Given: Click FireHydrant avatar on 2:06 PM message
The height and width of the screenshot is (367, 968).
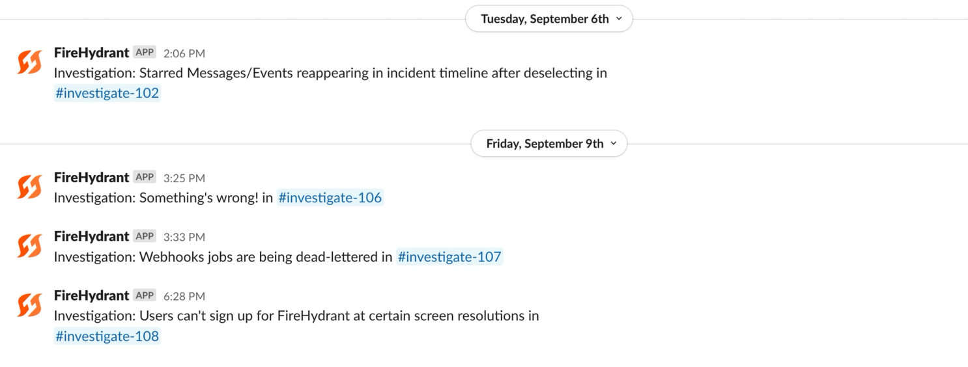Looking at the screenshot, I should tap(29, 62).
